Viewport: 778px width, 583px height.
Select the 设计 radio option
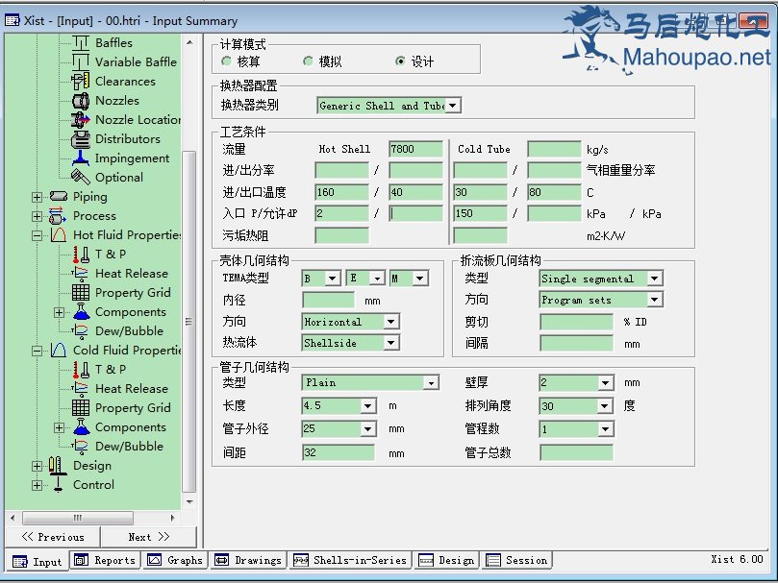tap(401, 61)
